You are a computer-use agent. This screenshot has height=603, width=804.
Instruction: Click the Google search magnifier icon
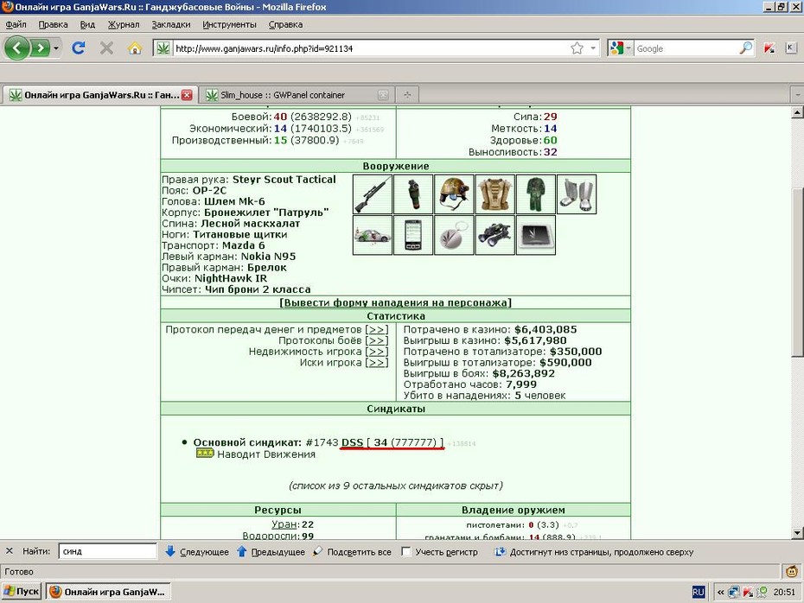pos(746,48)
